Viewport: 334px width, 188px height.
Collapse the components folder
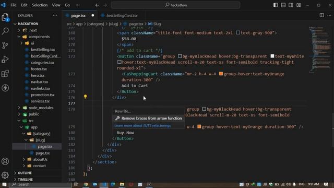tap(19, 37)
